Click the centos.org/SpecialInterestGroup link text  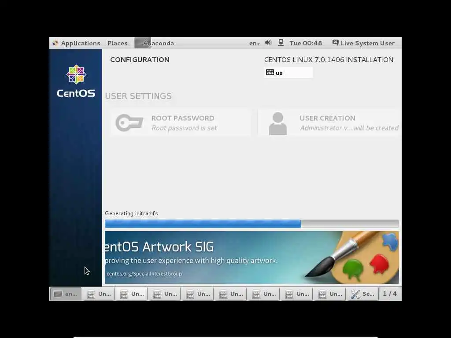pos(144,274)
